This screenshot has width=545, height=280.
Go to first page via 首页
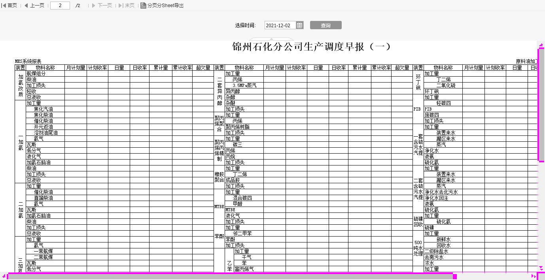coord(9,6)
